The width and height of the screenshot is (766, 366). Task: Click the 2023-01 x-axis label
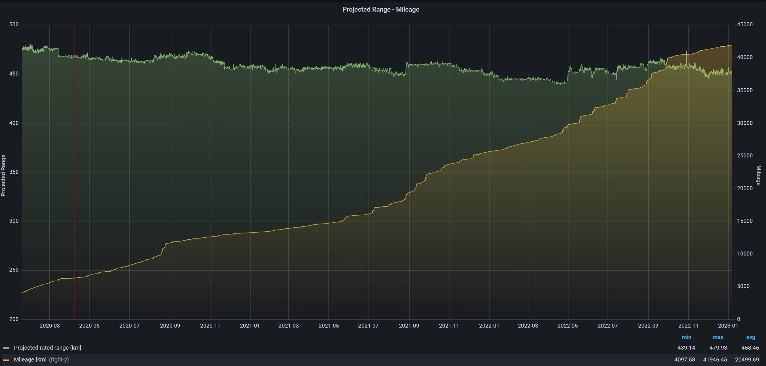[728, 326]
